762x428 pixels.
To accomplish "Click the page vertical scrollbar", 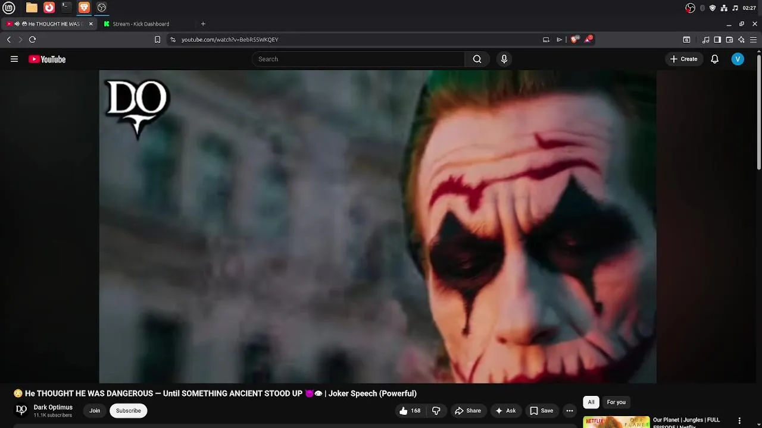I will (x=759, y=113).
